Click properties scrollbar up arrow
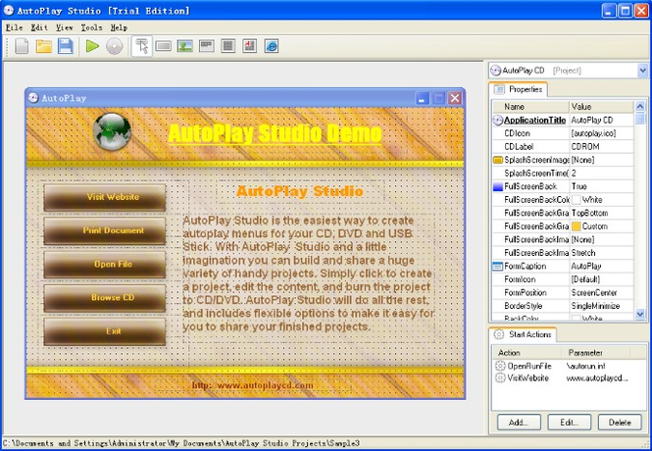The width and height of the screenshot is (652, 451). pyautogui.click(x=640, y=107)
